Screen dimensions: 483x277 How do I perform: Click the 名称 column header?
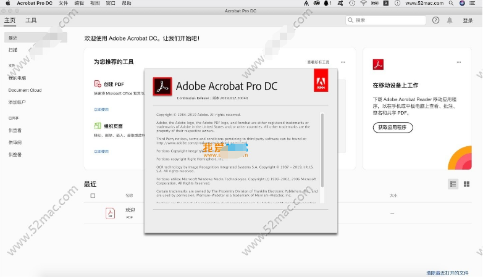[129, 196]
